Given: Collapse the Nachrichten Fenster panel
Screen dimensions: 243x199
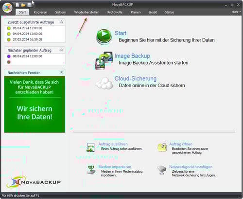Looking at the screenshot, I should point(62,72).
